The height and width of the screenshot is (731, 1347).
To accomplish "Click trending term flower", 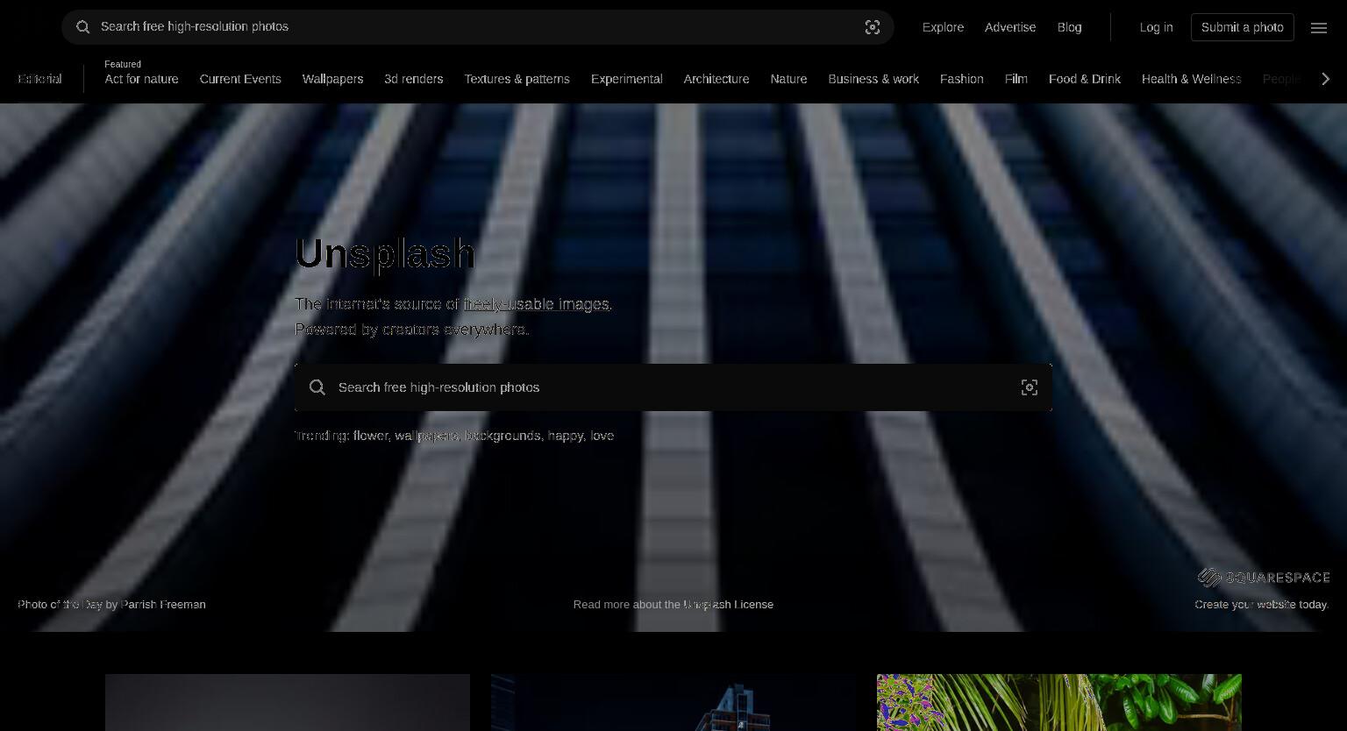I will 370,436.
